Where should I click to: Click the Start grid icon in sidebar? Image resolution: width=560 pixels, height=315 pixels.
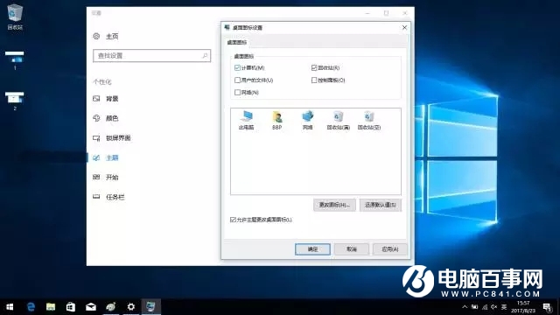[96, 177]
